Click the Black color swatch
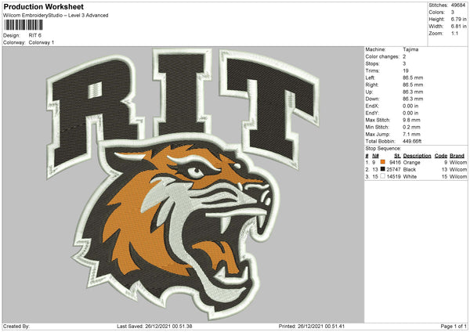 382,169
